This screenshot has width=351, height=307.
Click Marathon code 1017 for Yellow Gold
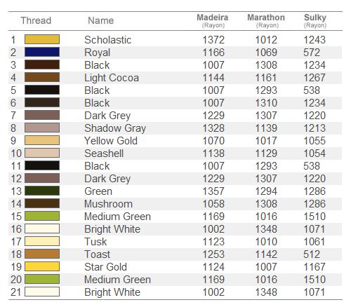266,141
